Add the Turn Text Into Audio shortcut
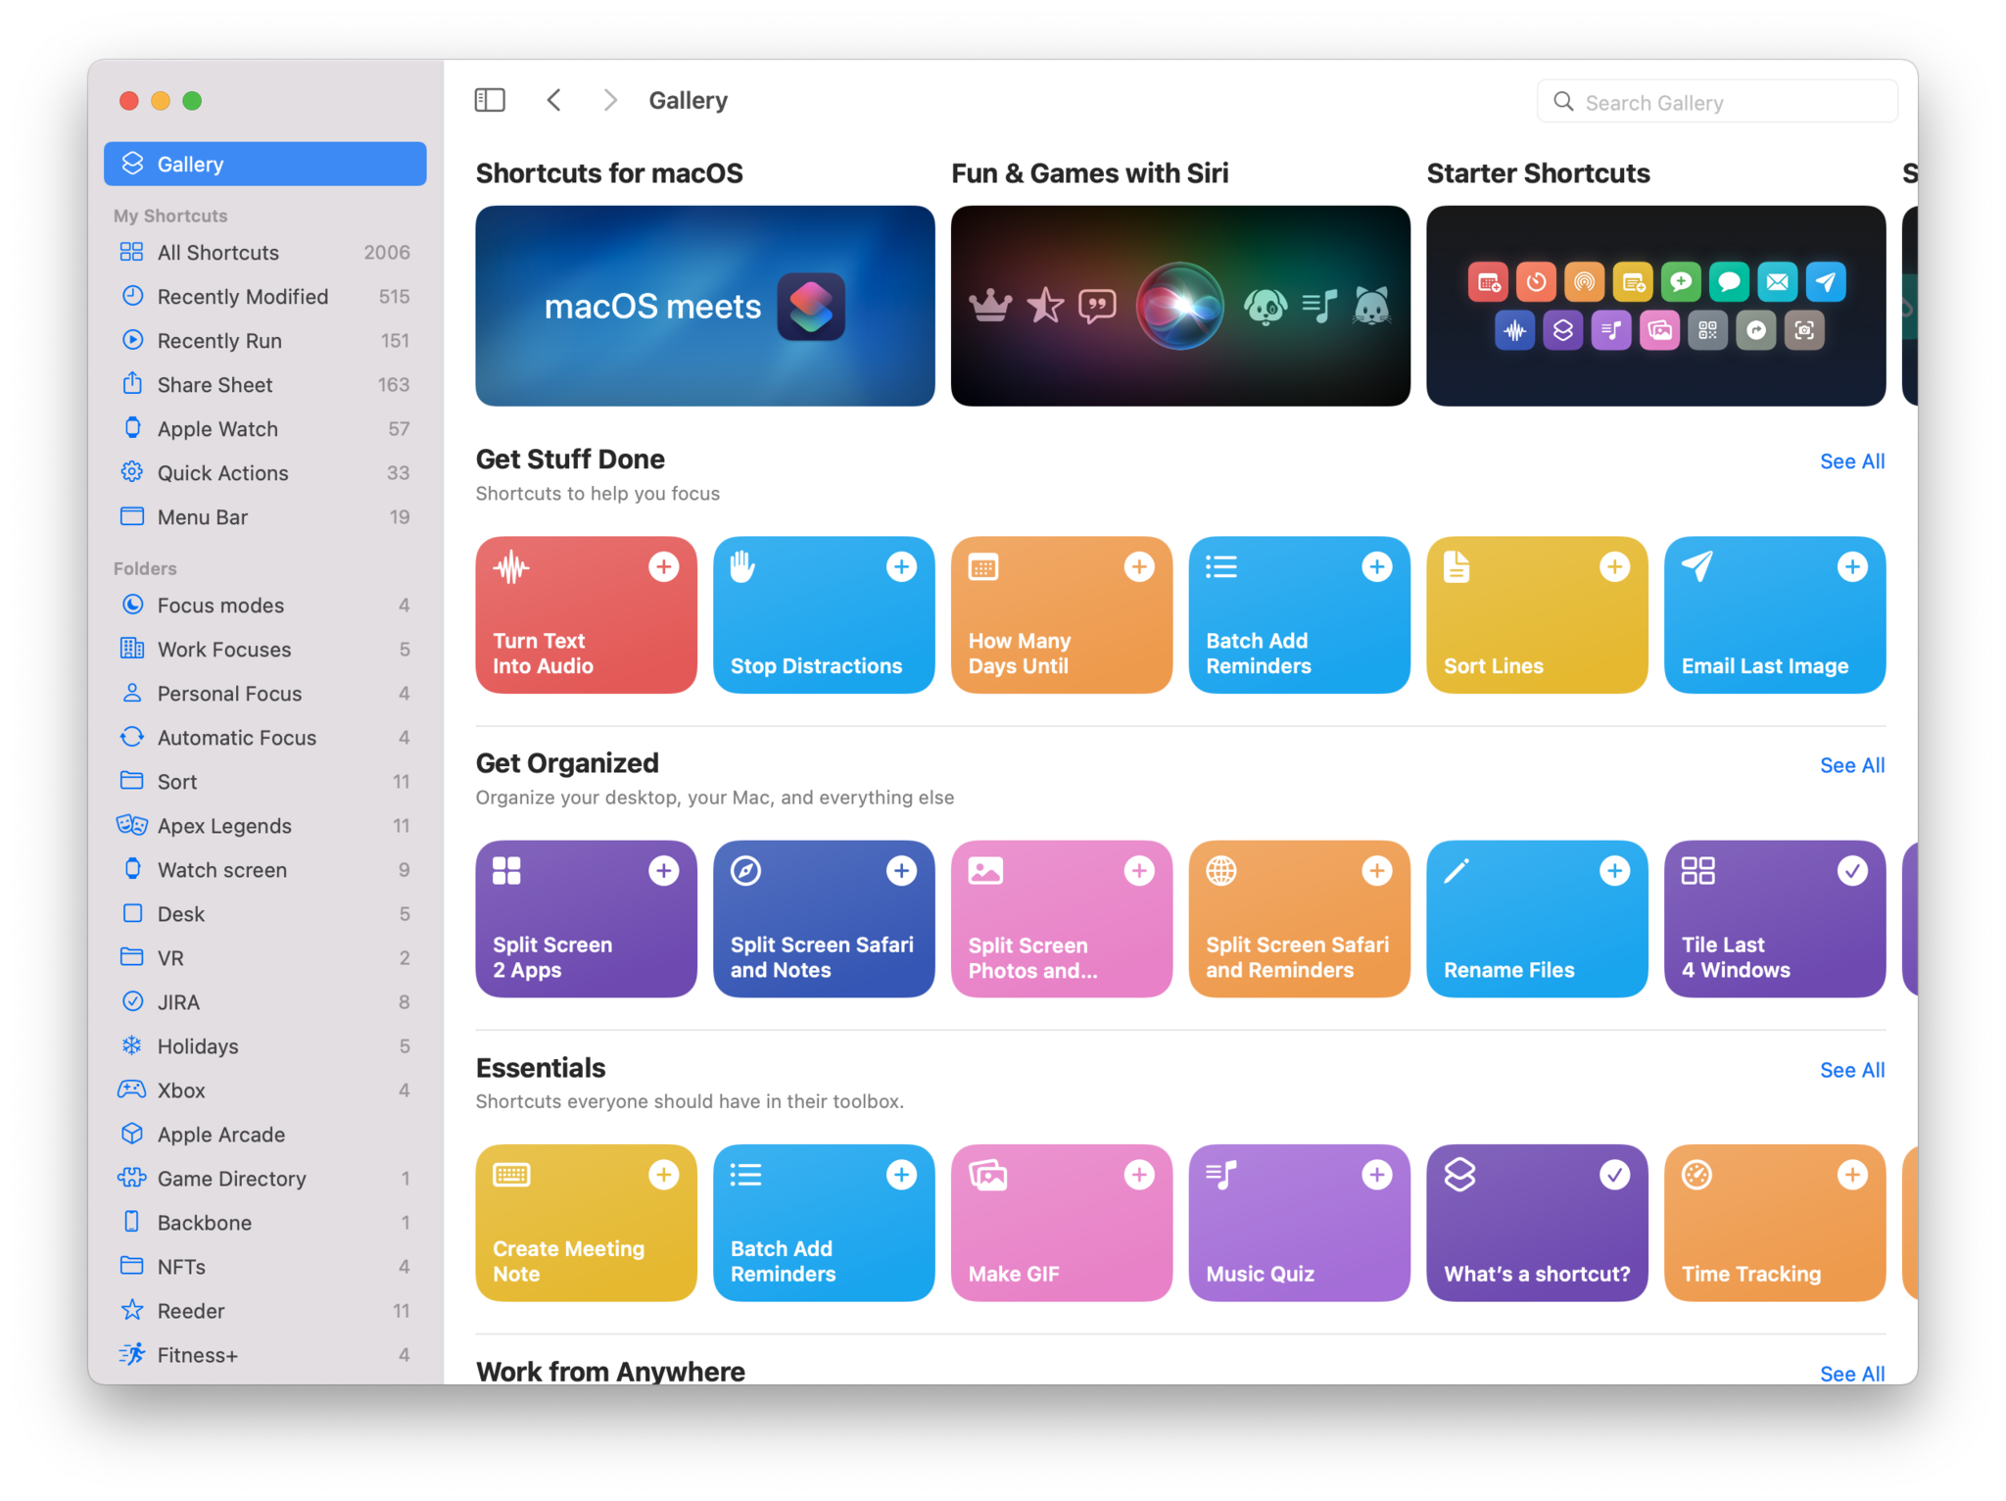Viewport: 2006px width, 1501px height. point(663,566)
